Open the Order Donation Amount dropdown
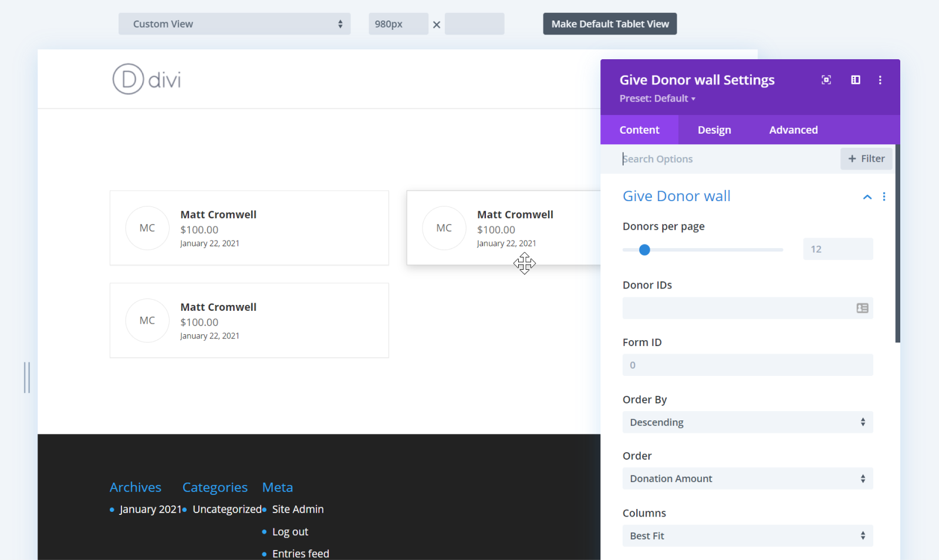 pyautogui.click(x=748, y=478)
